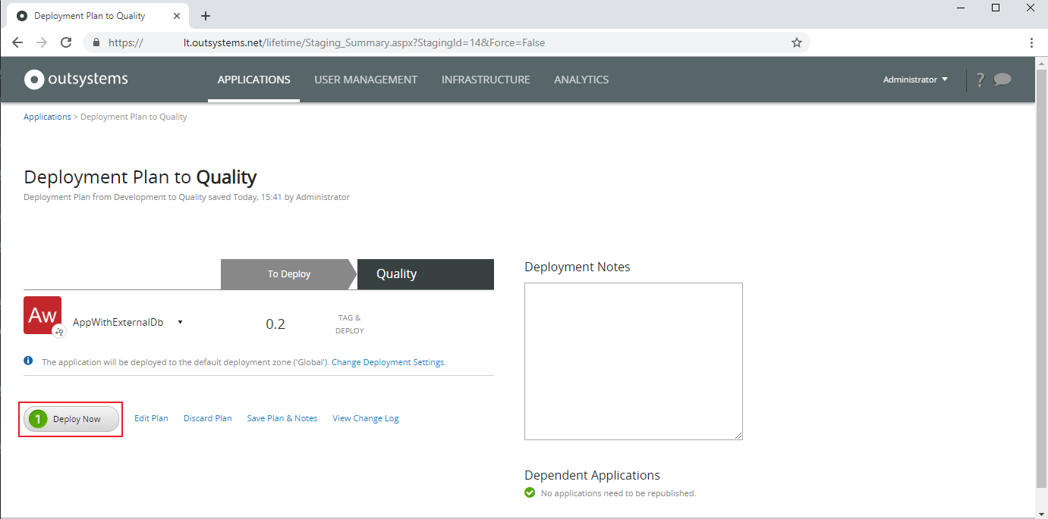Click the feedback chat bubble icon
This screenshot has width=1048, height=519.
1002,79
